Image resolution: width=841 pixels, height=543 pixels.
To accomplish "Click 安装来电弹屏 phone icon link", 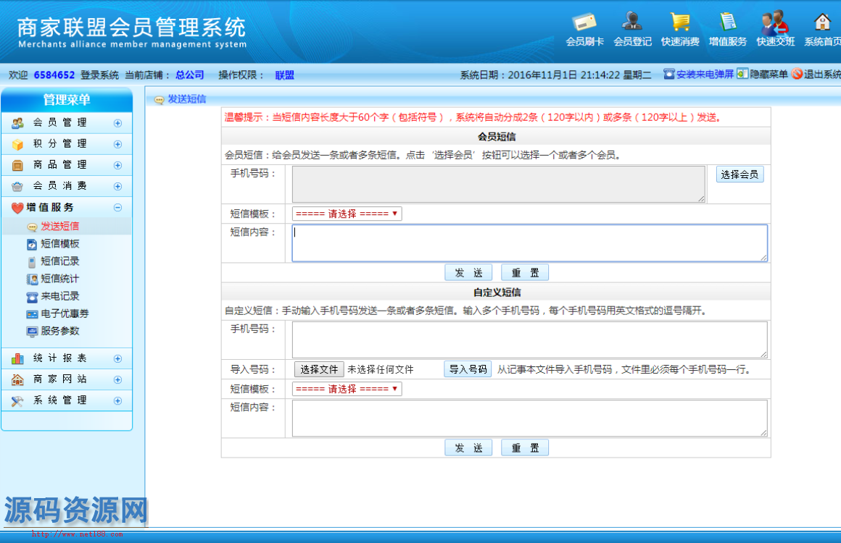I will 669,74.
